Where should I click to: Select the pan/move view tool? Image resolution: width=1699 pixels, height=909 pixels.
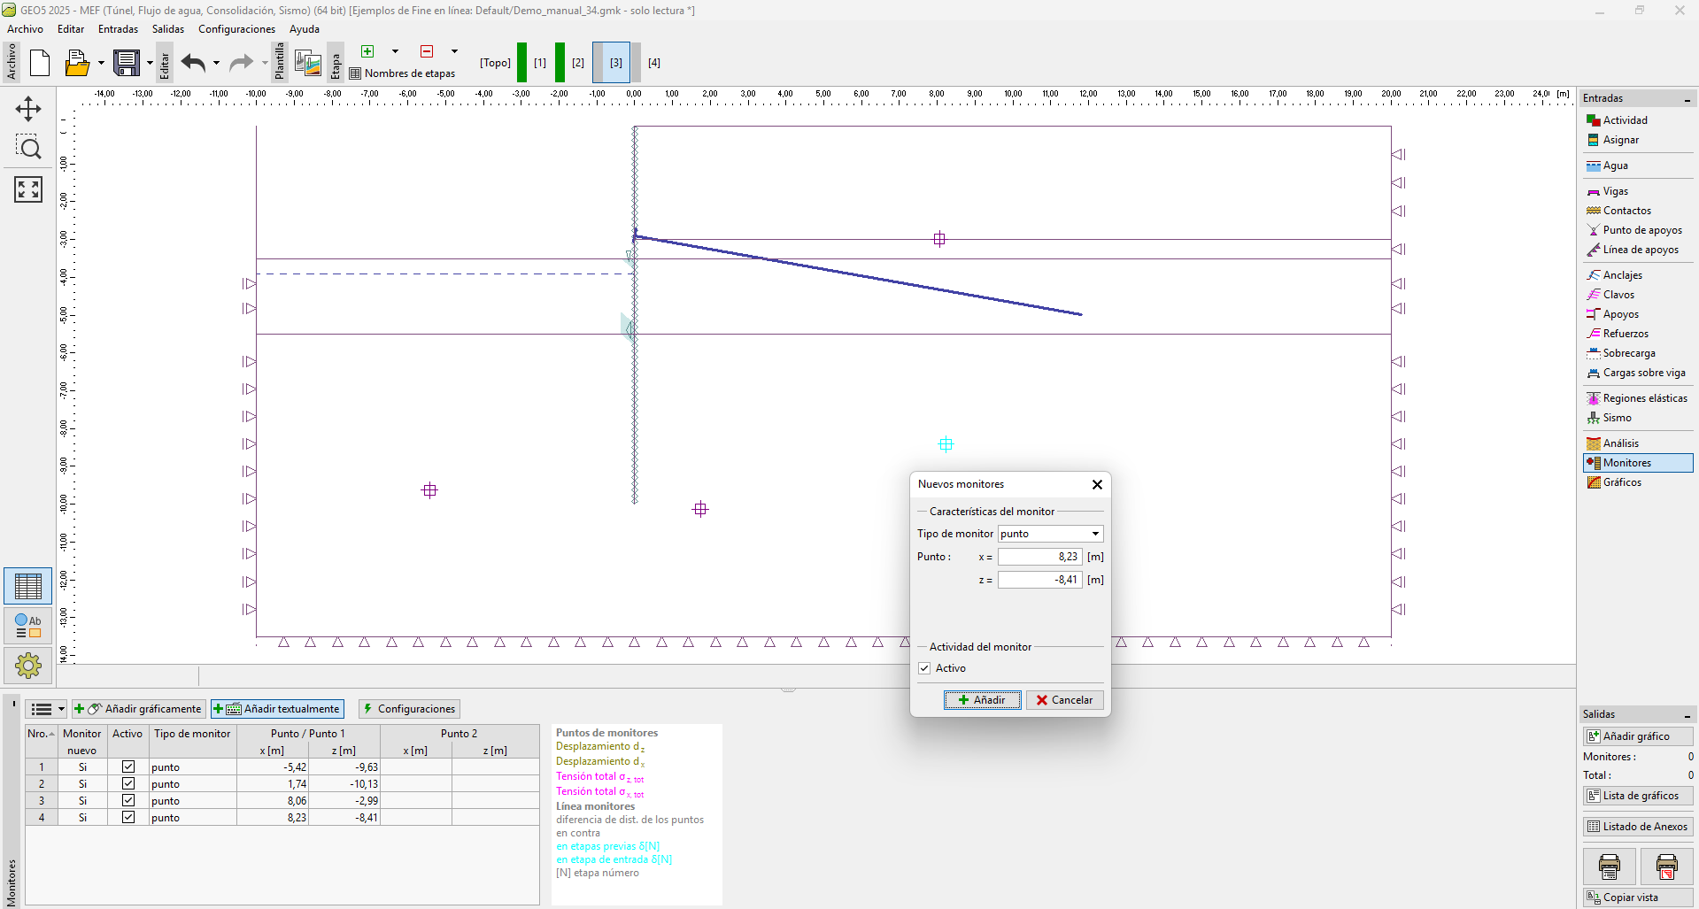pos(28,109)
